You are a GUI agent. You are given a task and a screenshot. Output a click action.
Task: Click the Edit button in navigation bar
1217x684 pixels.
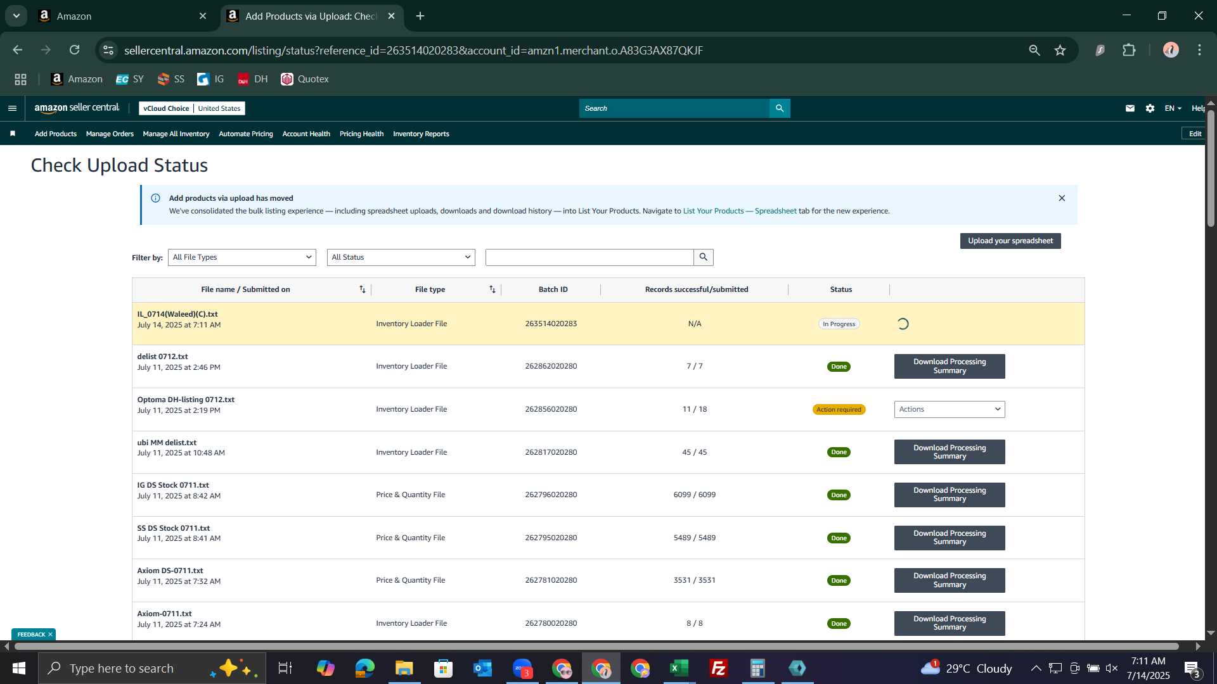coord(1195,134)
